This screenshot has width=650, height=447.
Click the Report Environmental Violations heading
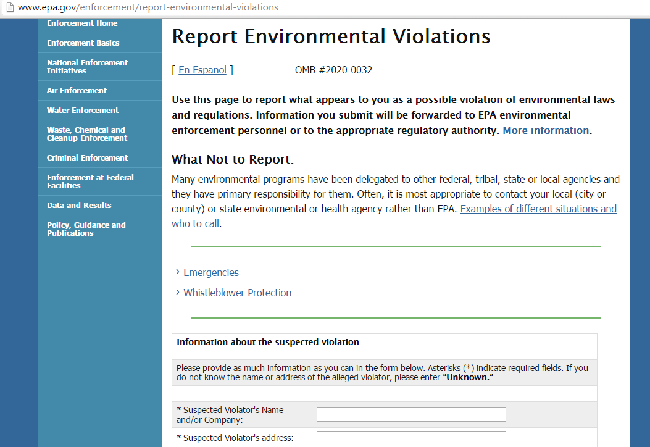(x=331, y=37)
